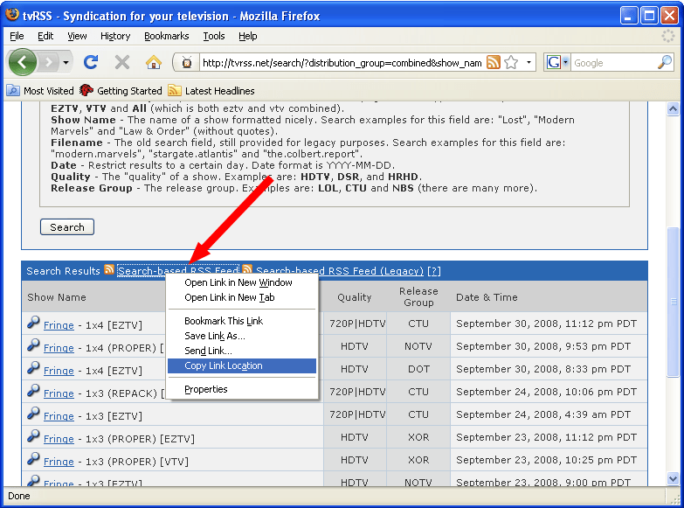Open Latest Headlines live bookmark
Viewport: 684px width, 508px height.
coord(211,91)
